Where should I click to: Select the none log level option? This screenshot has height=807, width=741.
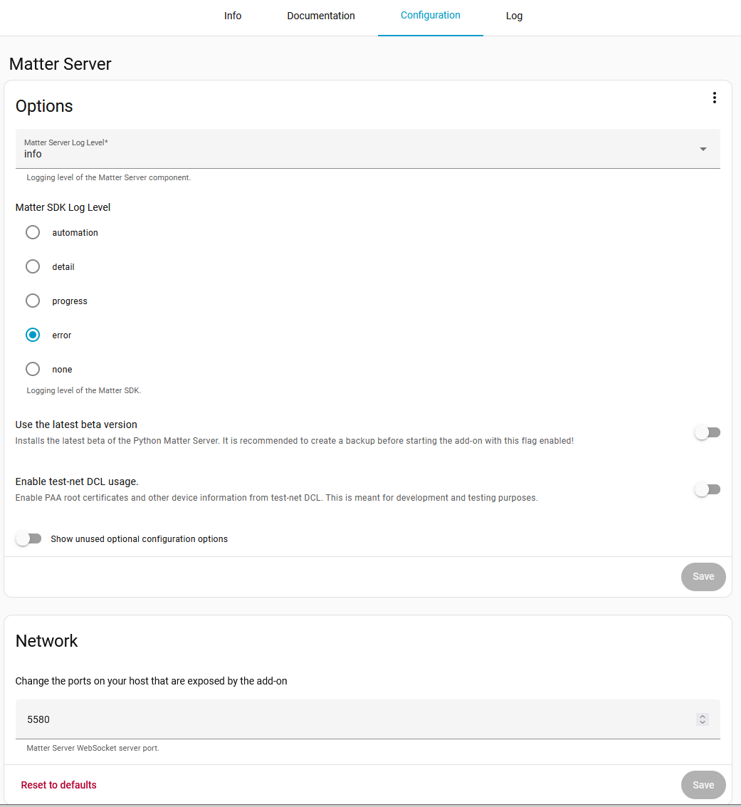pos(32,369)
